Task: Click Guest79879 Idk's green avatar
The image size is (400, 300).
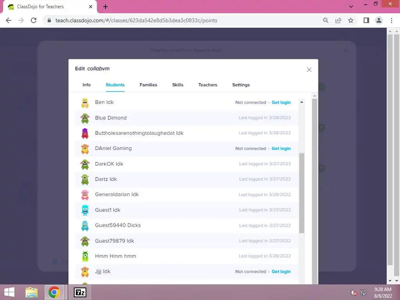Action: (x=85, y=241)
